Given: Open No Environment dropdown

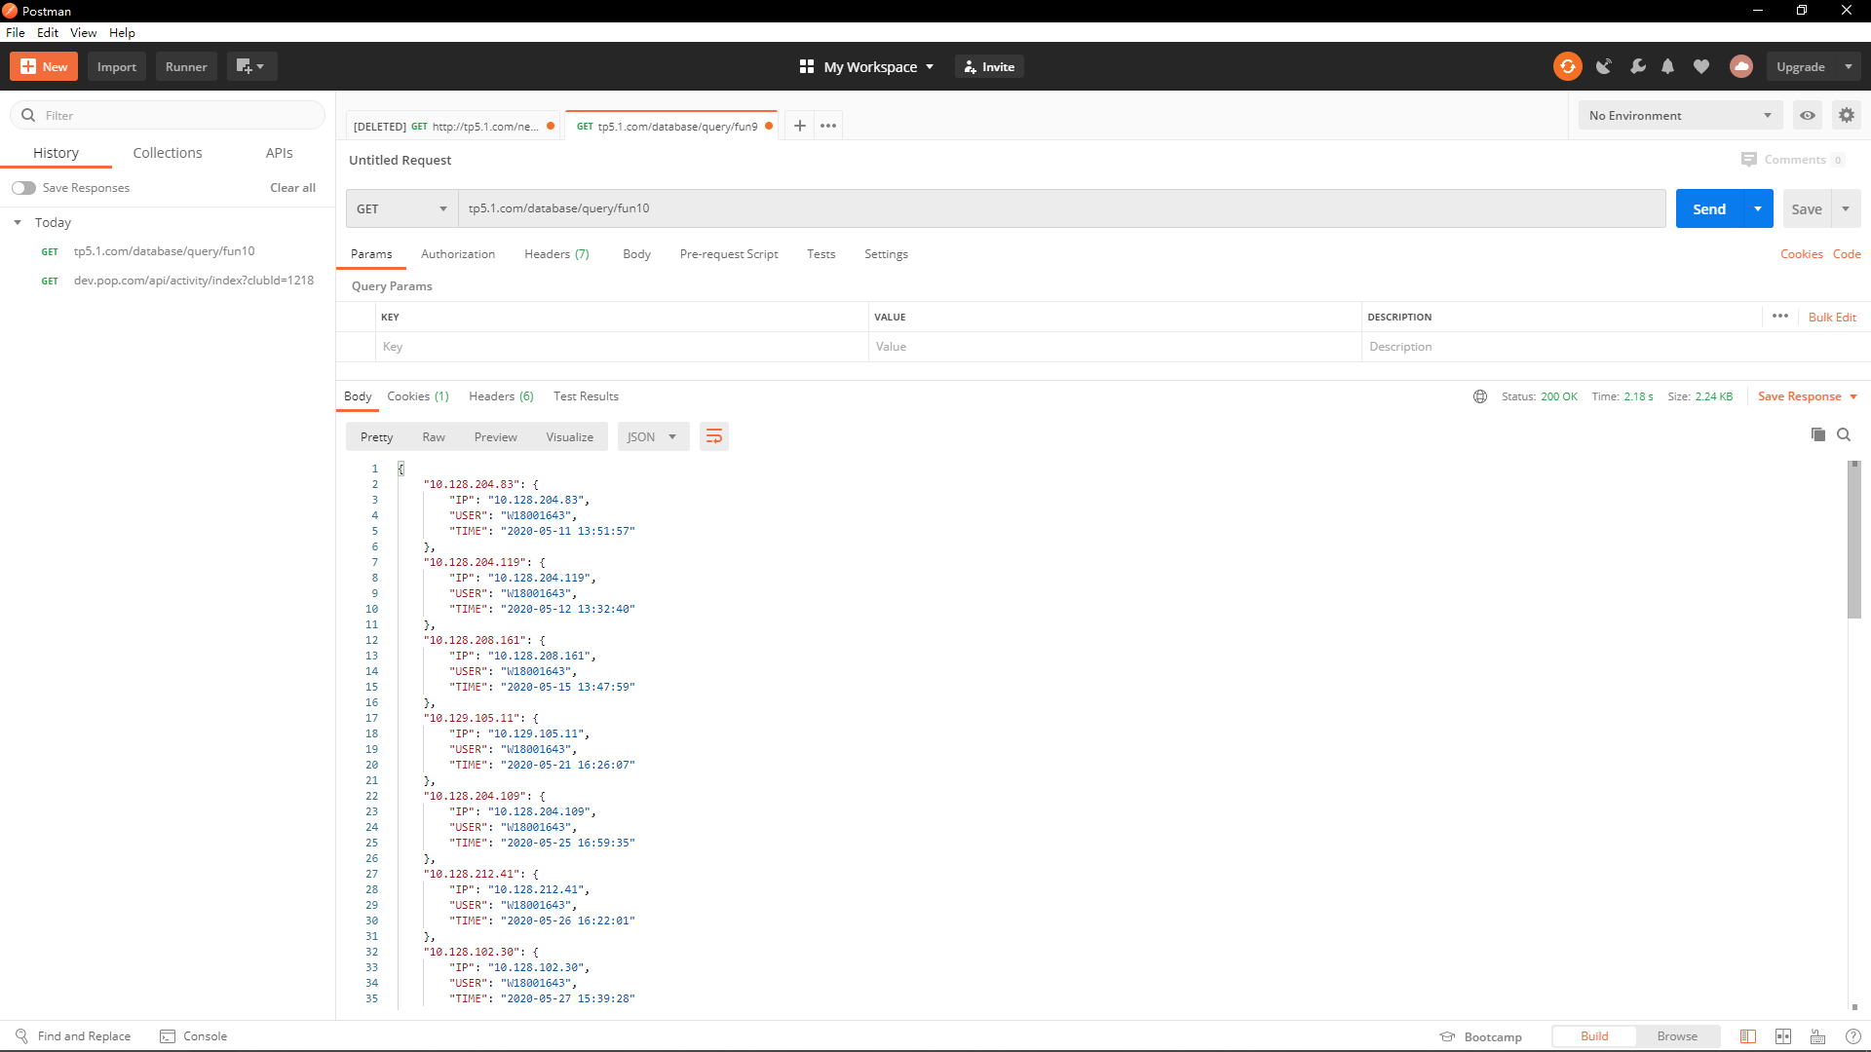Looking at the screenshot, I should 1680,115.
